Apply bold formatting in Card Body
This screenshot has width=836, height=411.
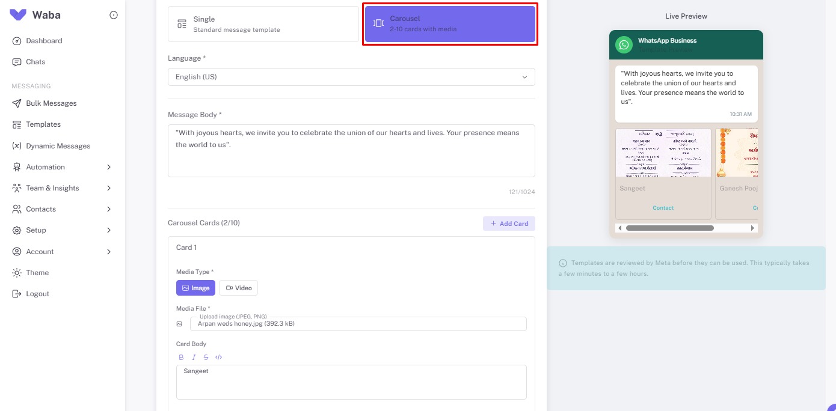[181, 357]
